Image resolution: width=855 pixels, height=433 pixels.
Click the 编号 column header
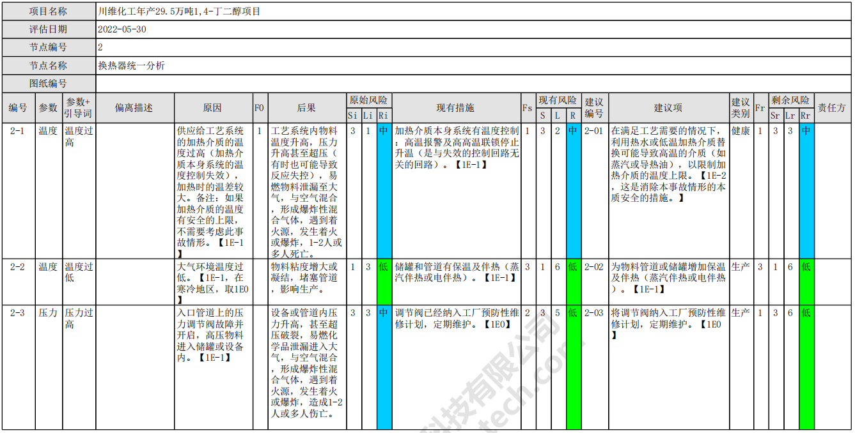pos(18,108)
